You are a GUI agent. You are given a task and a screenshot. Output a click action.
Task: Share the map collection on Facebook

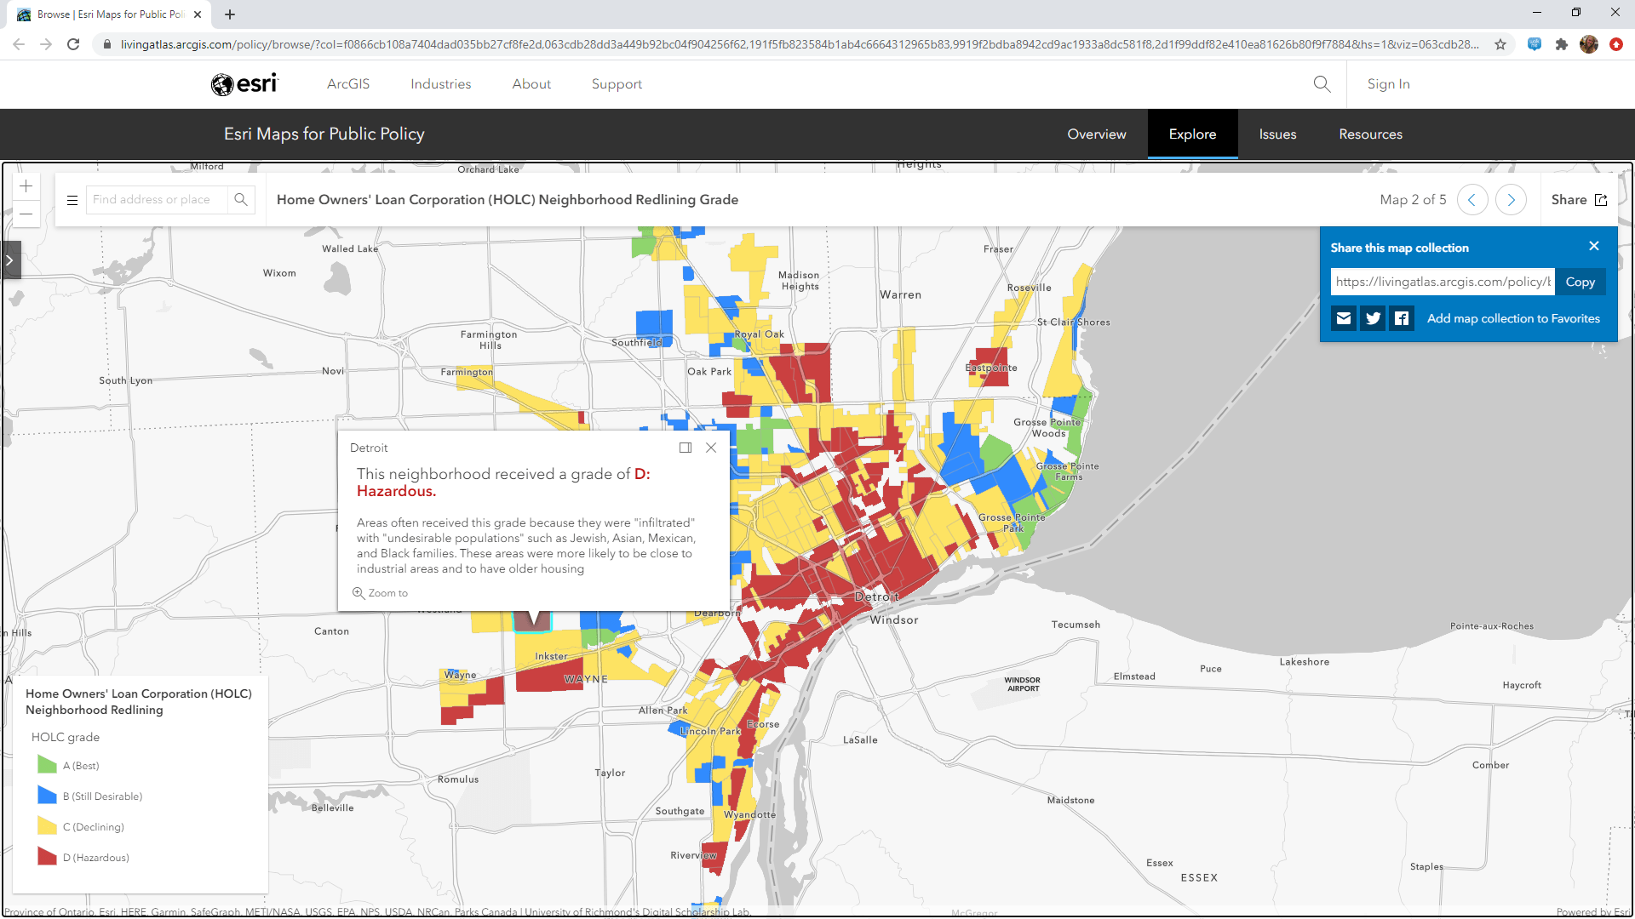coord(1402,318)
